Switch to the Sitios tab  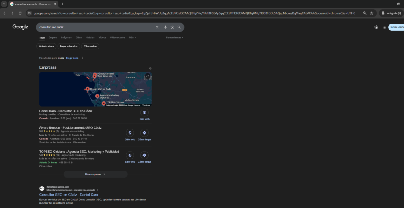[x=79, y=37]
